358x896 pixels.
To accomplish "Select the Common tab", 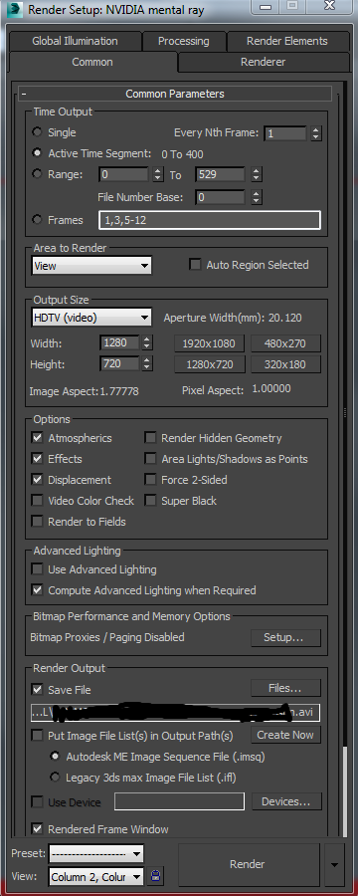I will (92, 62).
